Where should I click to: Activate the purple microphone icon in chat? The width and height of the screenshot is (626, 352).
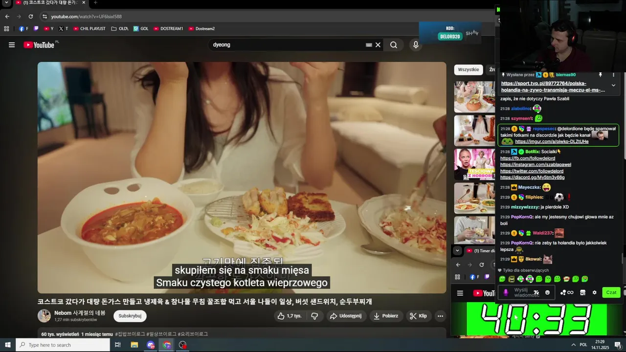point(506,292)
